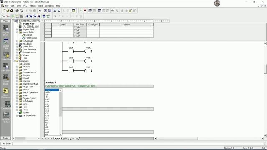Click the V0.7 output coil
Image resolution: width=267 pixels, height=150 pixels.
pyautogui.click(x=88, y=71)
